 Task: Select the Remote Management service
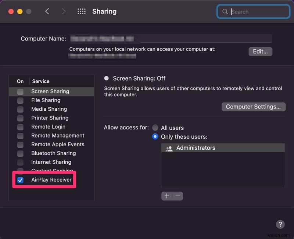[58, 136]
